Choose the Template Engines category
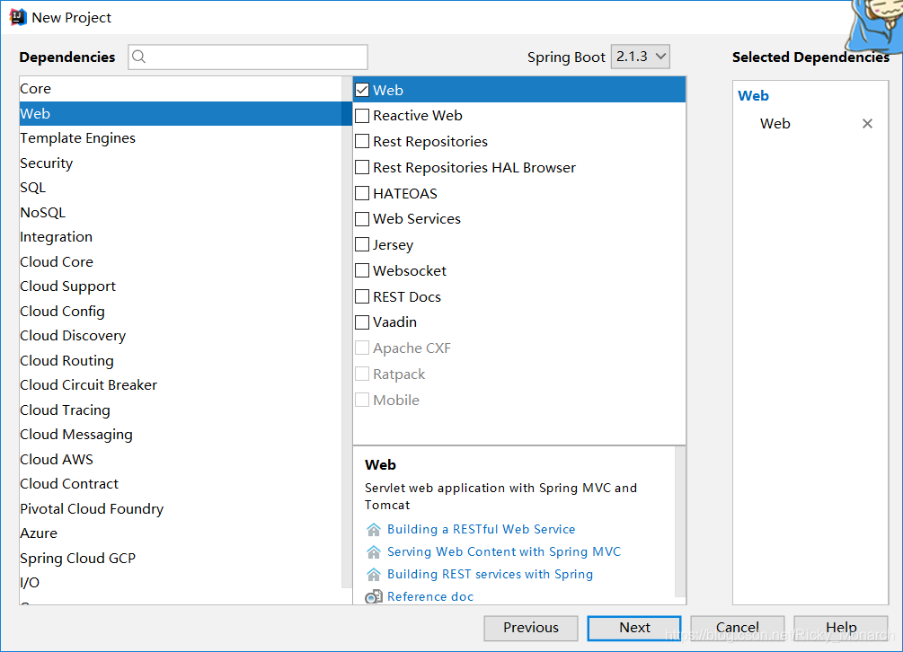This screenshot has width=903, height=652. pos(181,138)
